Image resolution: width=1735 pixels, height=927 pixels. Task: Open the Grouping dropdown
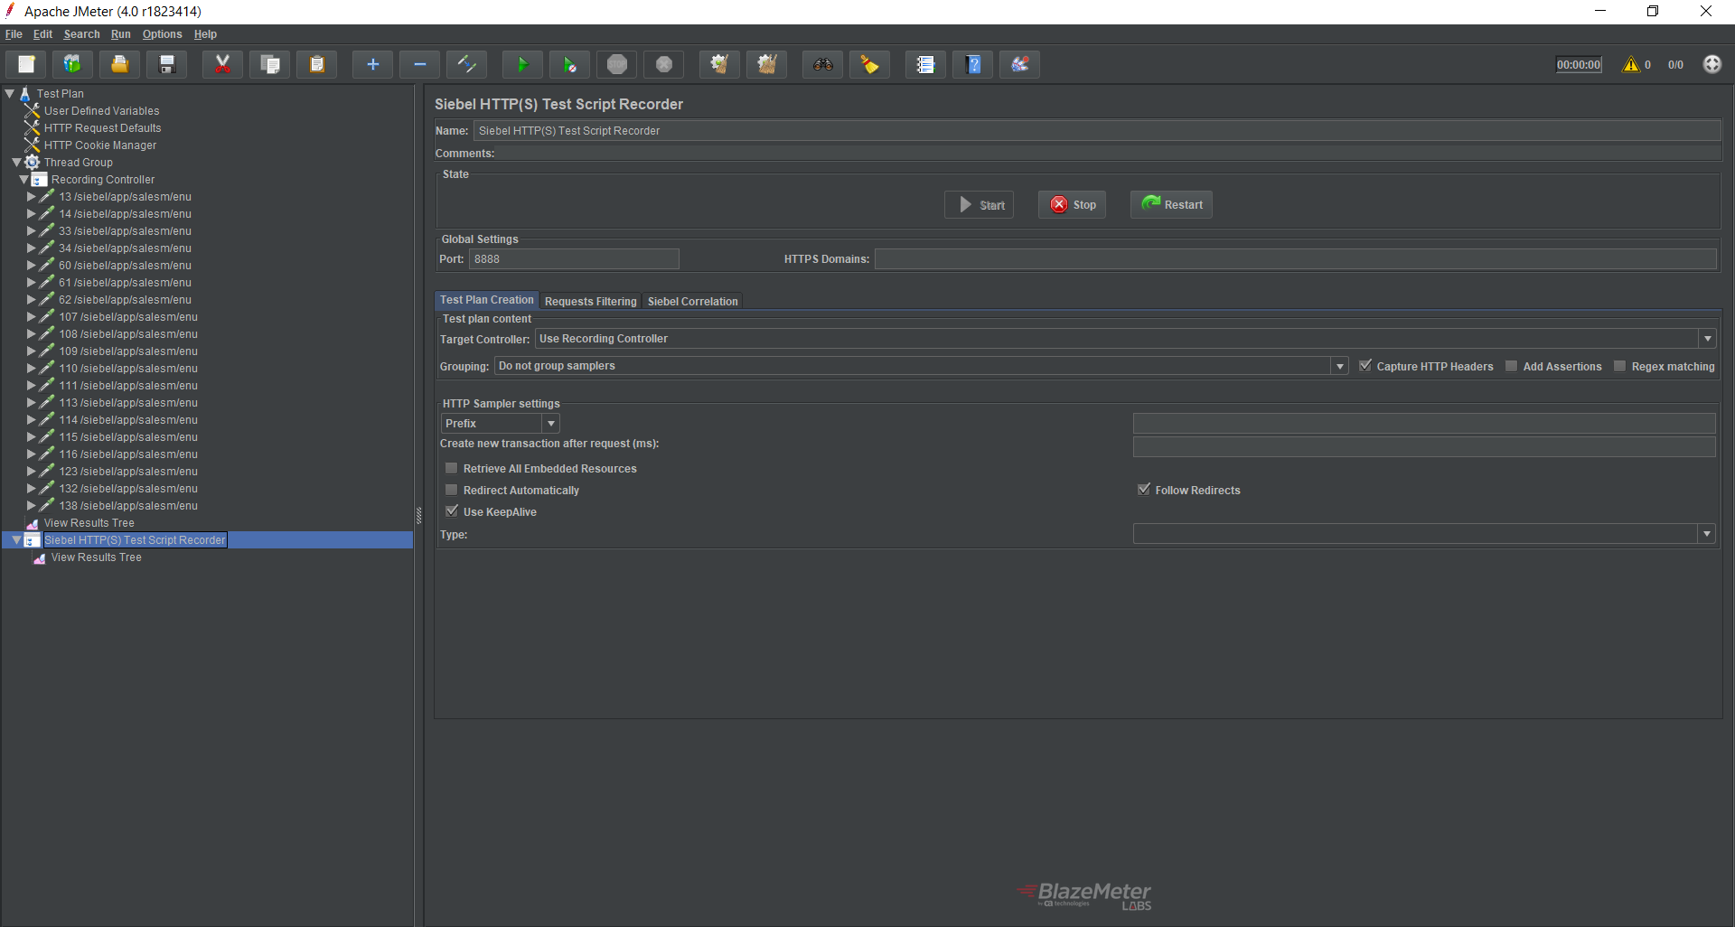tap(1339, 366)
